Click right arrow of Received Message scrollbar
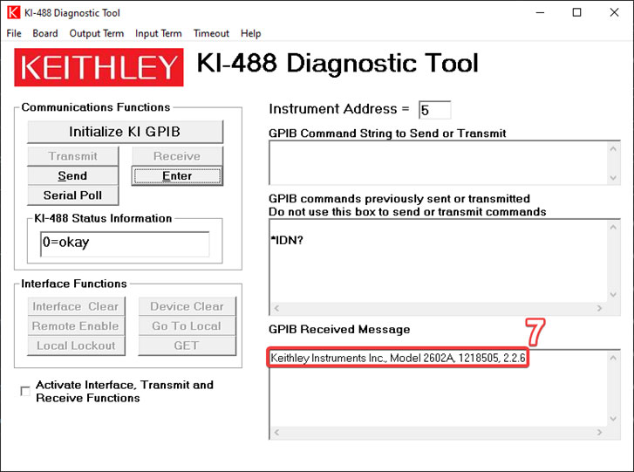This screenshot has height=472, width=634. (600, 433)
